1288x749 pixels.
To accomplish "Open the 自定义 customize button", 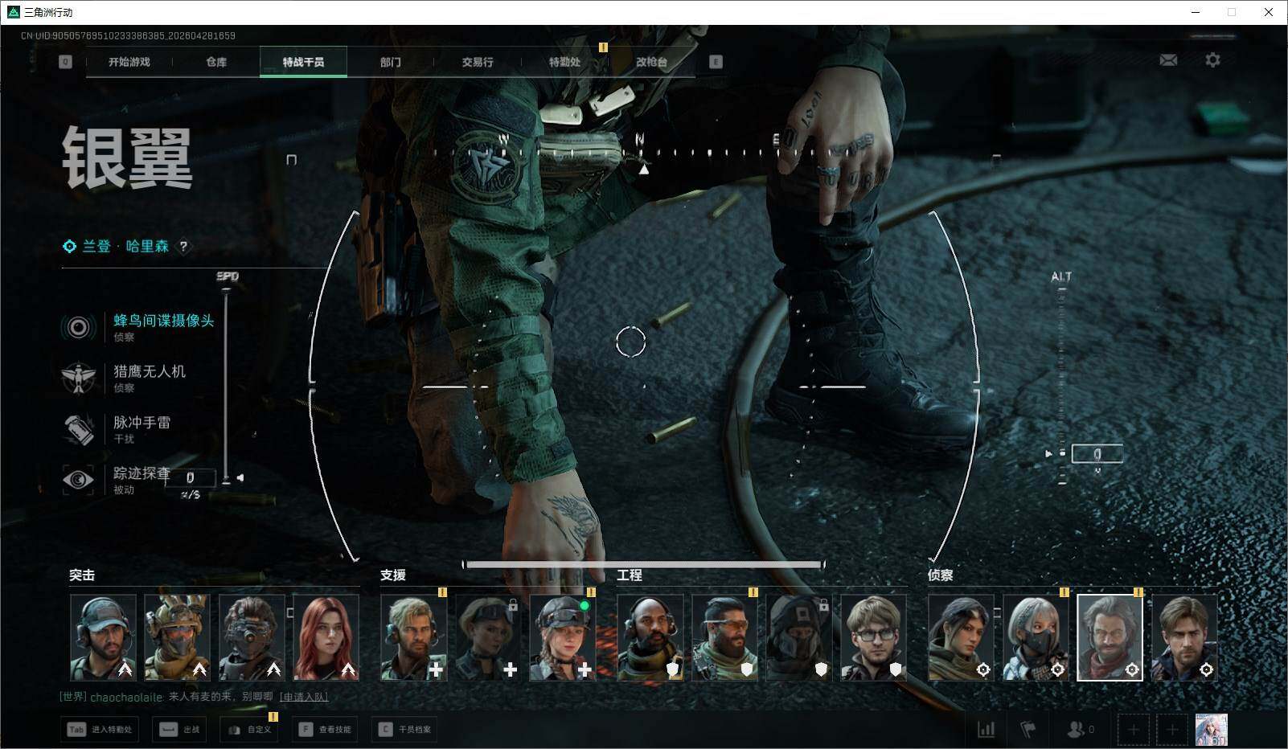I will coord(249,730).
